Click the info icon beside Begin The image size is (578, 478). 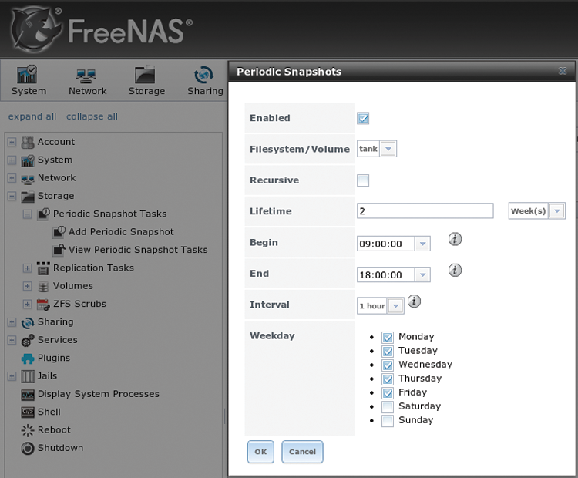point(455,239)
